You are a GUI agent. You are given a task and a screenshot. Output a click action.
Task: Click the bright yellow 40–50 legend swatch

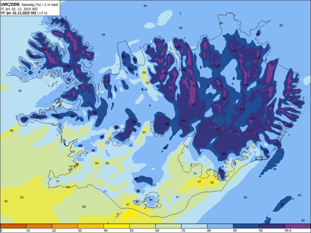[117, 226]
